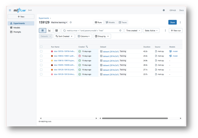Open run bda-159705-159706-fw9v
The width and height of the screenshot is (198, 138).
(x=64, y=51)
